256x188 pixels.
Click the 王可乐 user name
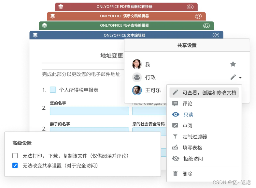(153, 90)
